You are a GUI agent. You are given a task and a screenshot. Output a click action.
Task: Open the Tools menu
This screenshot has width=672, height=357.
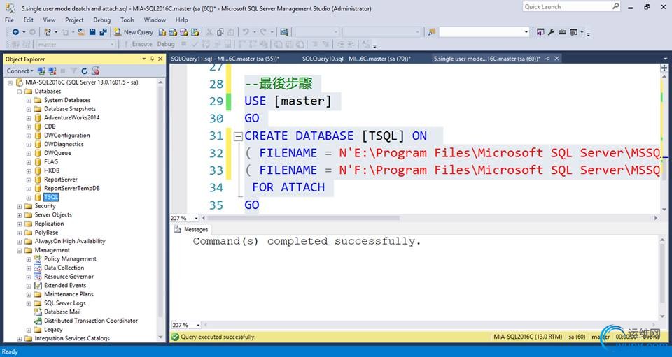[127, 20]
